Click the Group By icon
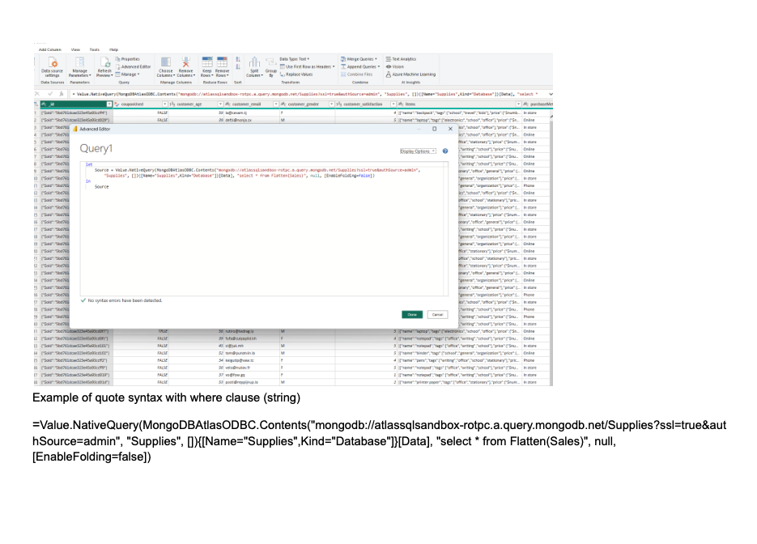The width and height of the screenshot is (757, 544). coord(270,66)
